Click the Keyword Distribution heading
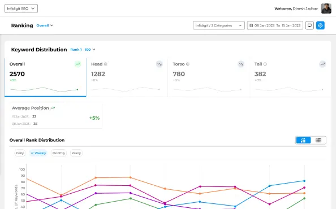Screen dimensions: 336x209 coord(39,50)
